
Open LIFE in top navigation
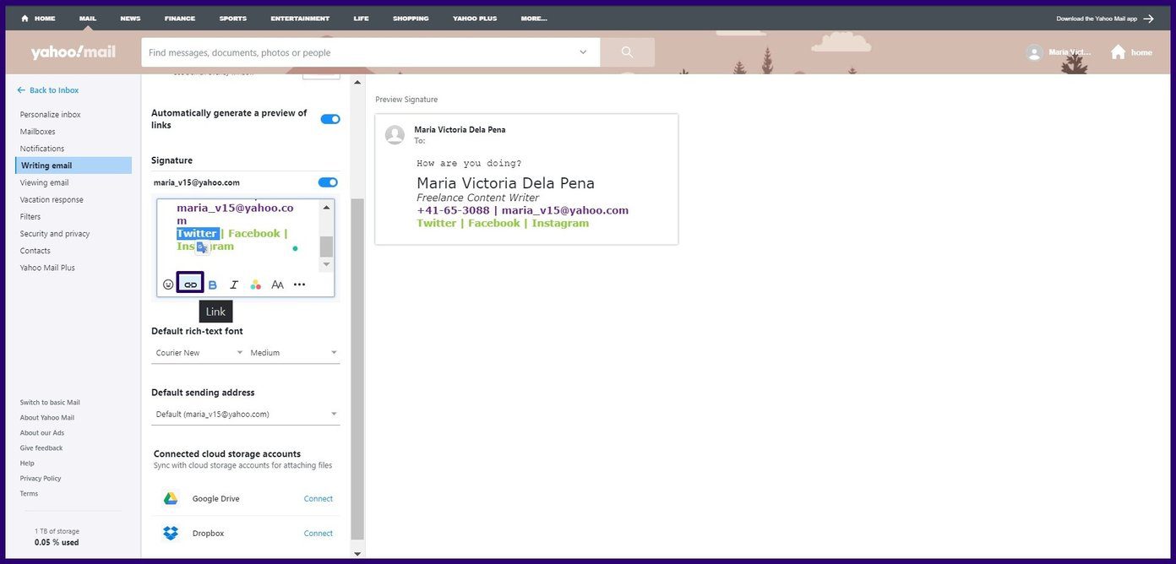362,19
